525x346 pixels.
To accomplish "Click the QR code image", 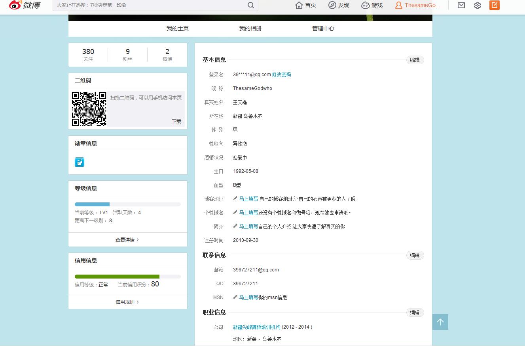I will [x=89, y=109].
